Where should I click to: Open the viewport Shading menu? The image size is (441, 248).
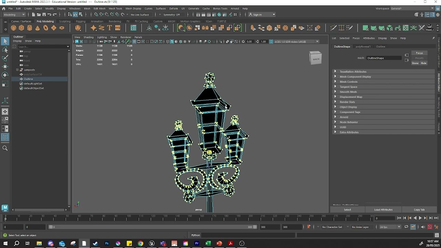click(88, 37)
